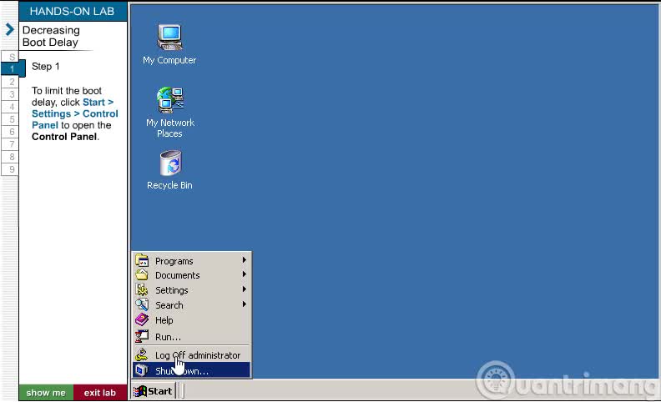Click the Windows flag icon on Start button
The image size is (661, 402).
coord(140,391)
